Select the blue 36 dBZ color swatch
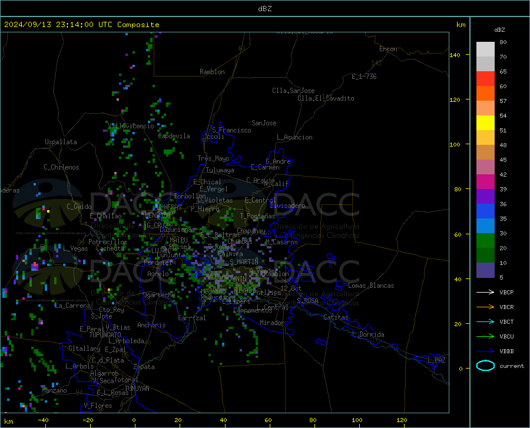Viewport: 530px width, 428px height. 485,211
